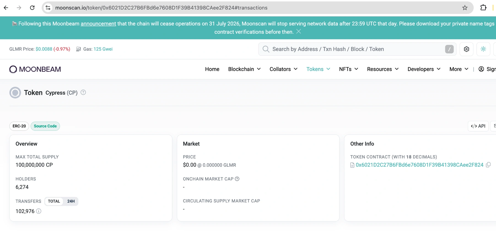Bookmark this page with star icon
The height and width of the screenshot is (231, 496).
pyautogui.click(x=465, y=8)
